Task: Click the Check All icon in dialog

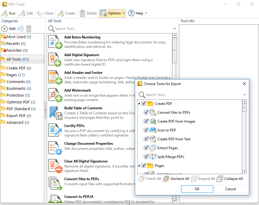Action: [x=142, y=179]
